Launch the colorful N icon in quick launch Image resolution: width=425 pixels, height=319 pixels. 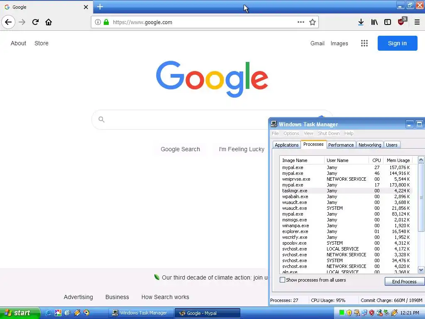pos(58,313)
